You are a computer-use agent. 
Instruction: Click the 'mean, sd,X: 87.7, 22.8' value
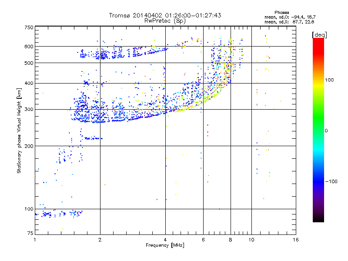click(x=289, y=22)
